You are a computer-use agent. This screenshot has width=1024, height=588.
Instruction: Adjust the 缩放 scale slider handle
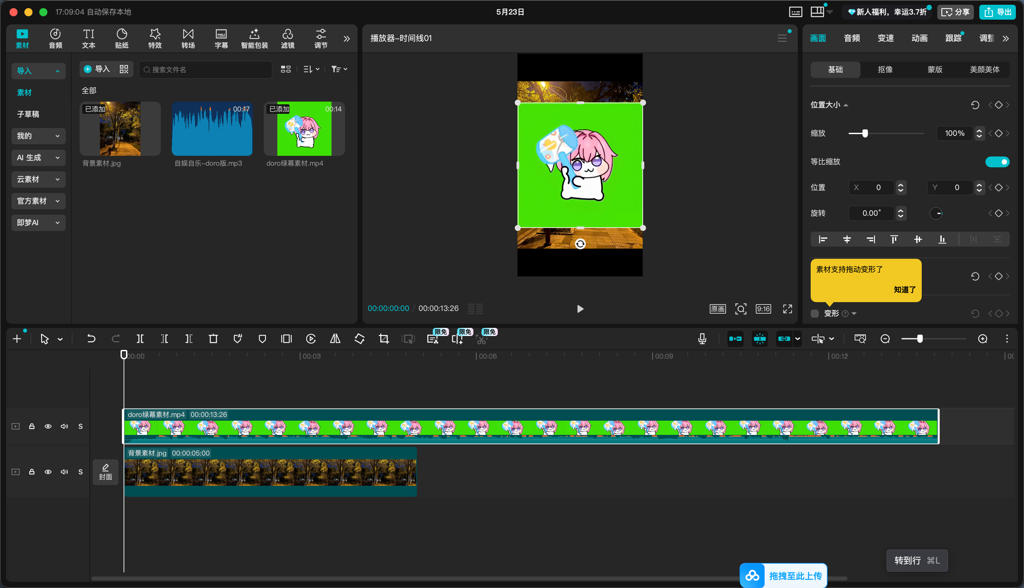tap(865, 133)
